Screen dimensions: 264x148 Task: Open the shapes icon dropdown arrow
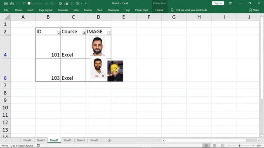(x=81, y=3)
